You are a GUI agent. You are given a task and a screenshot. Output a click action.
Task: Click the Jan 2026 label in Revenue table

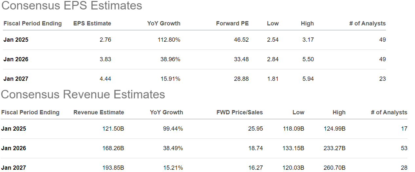[x=13, y=148]
